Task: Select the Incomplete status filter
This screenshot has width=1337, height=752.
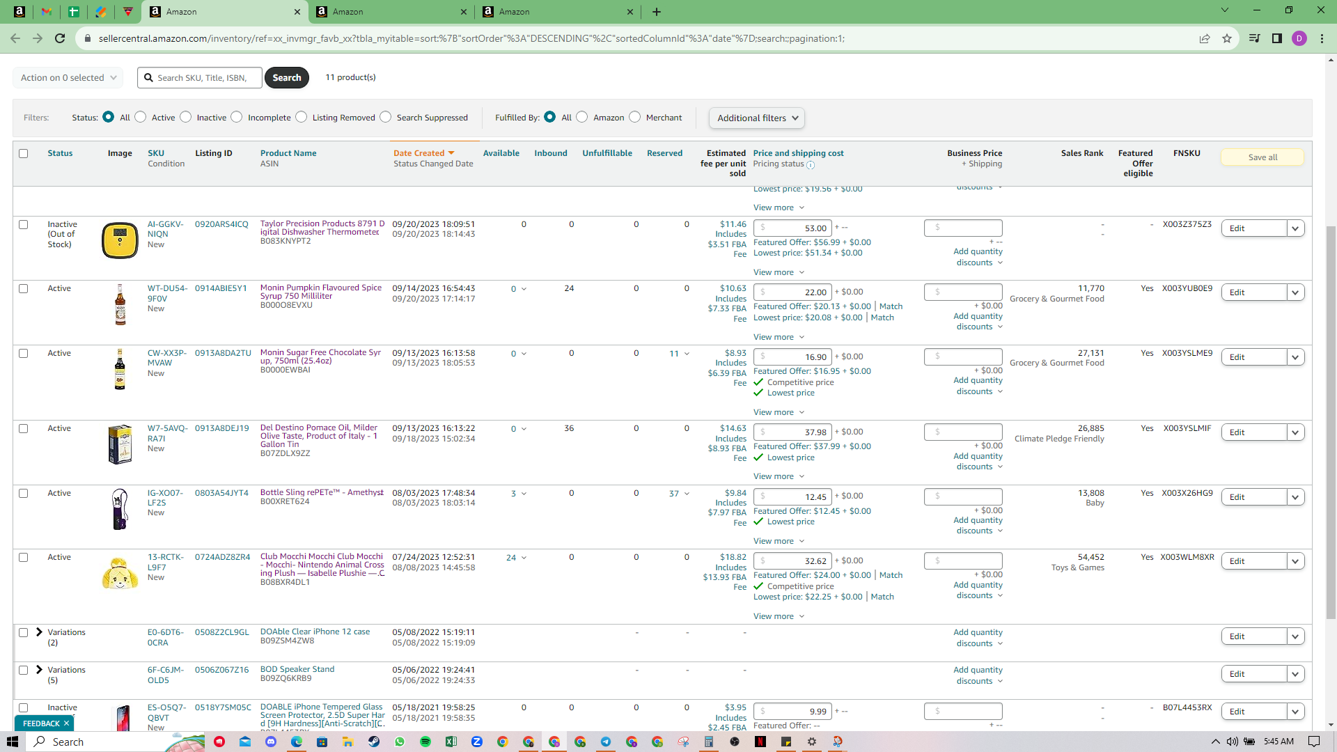Action: click(x=237, y=117)
